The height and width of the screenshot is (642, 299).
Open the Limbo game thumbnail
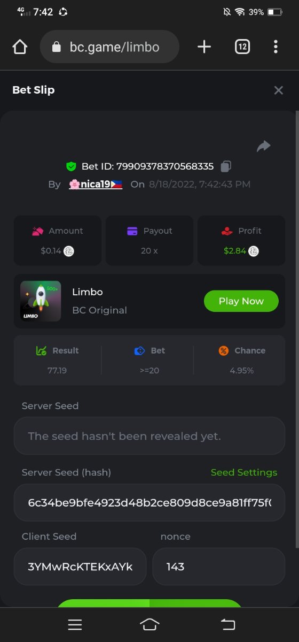click(x=41, y=301)
